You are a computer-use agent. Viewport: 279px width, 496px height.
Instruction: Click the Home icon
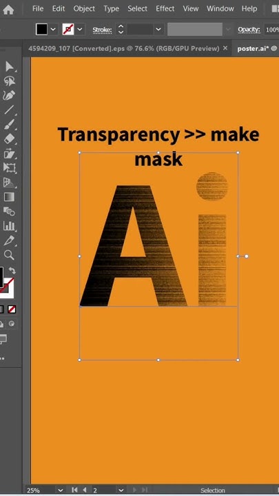click(x=8, y=10)
